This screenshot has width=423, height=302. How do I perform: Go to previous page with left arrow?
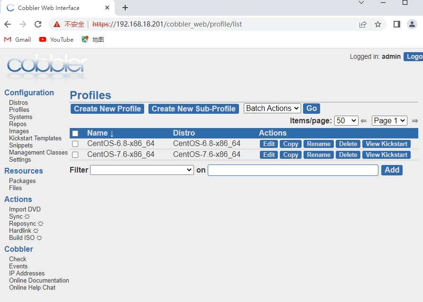(x=364, y=121)
